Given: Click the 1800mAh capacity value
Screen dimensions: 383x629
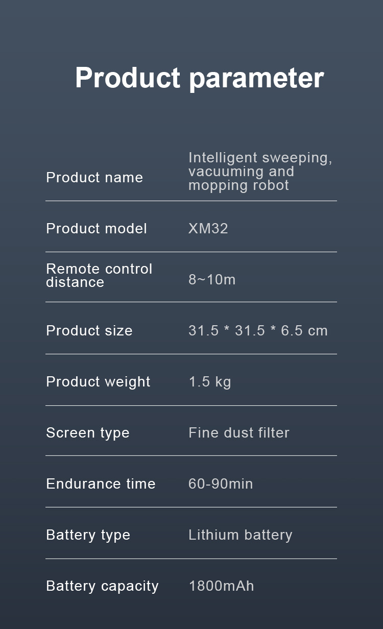Looking at the screenshot, I should (221, 586).
